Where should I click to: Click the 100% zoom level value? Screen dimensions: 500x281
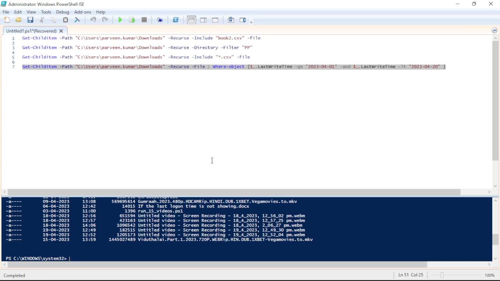click(489, 275)
